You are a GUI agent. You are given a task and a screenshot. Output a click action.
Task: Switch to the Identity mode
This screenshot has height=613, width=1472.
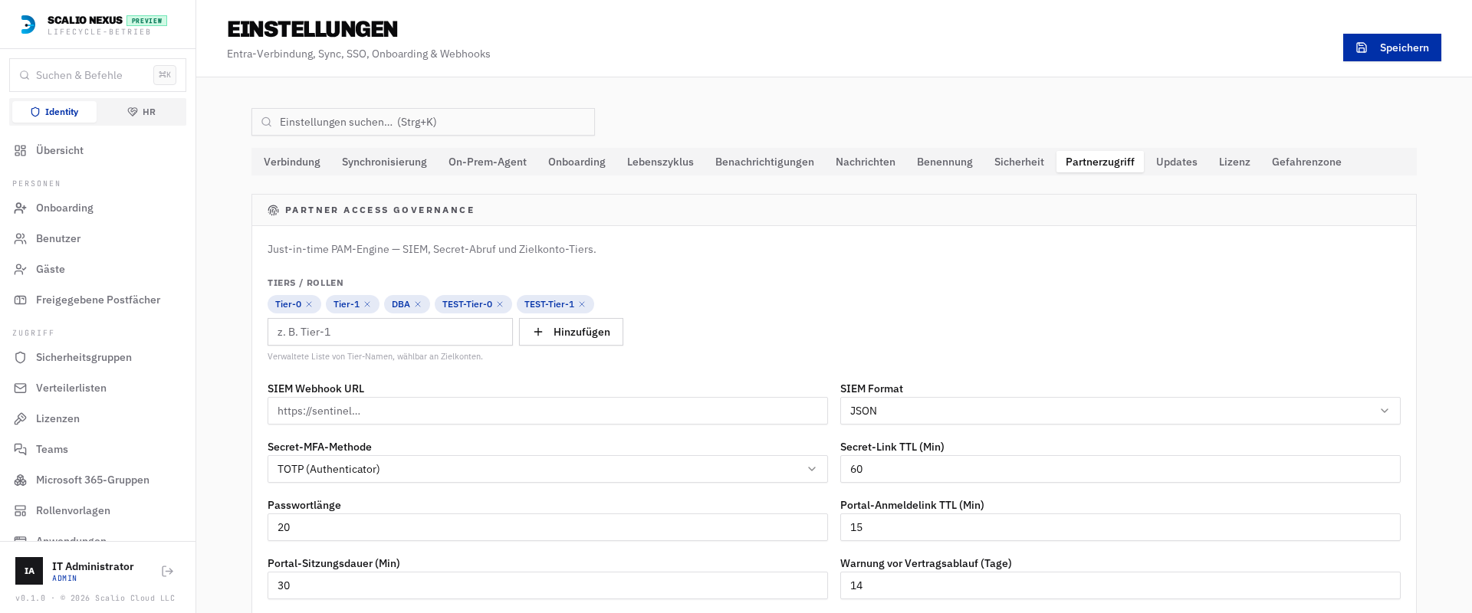[54, 112]
